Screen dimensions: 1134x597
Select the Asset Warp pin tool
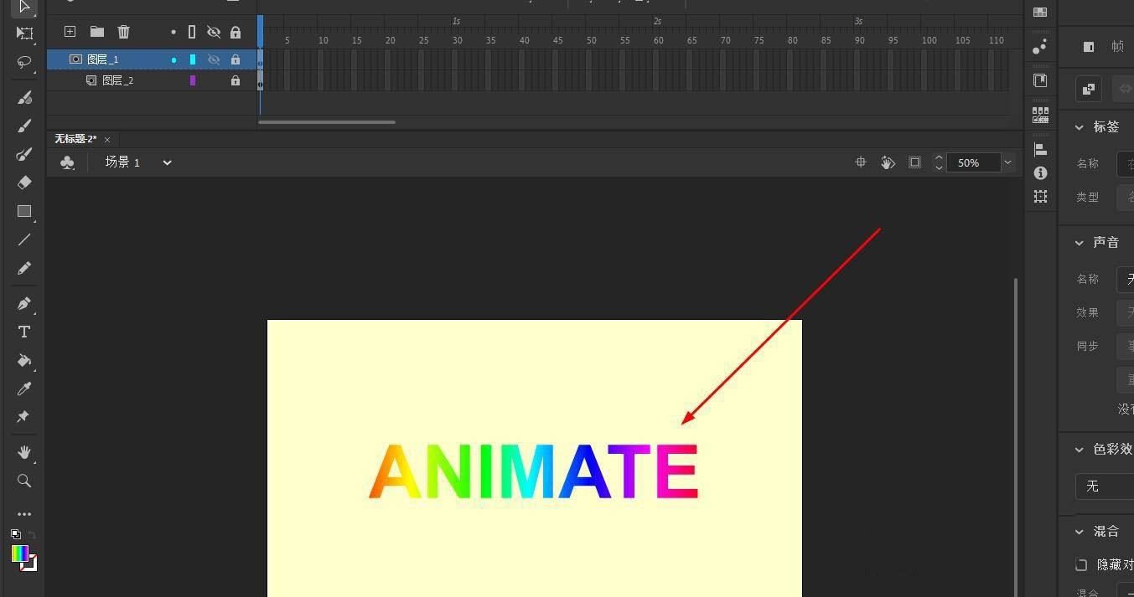click(x=24, y=417)
